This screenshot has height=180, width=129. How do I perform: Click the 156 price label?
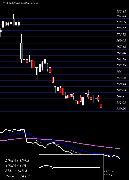(x=119, y=72)
